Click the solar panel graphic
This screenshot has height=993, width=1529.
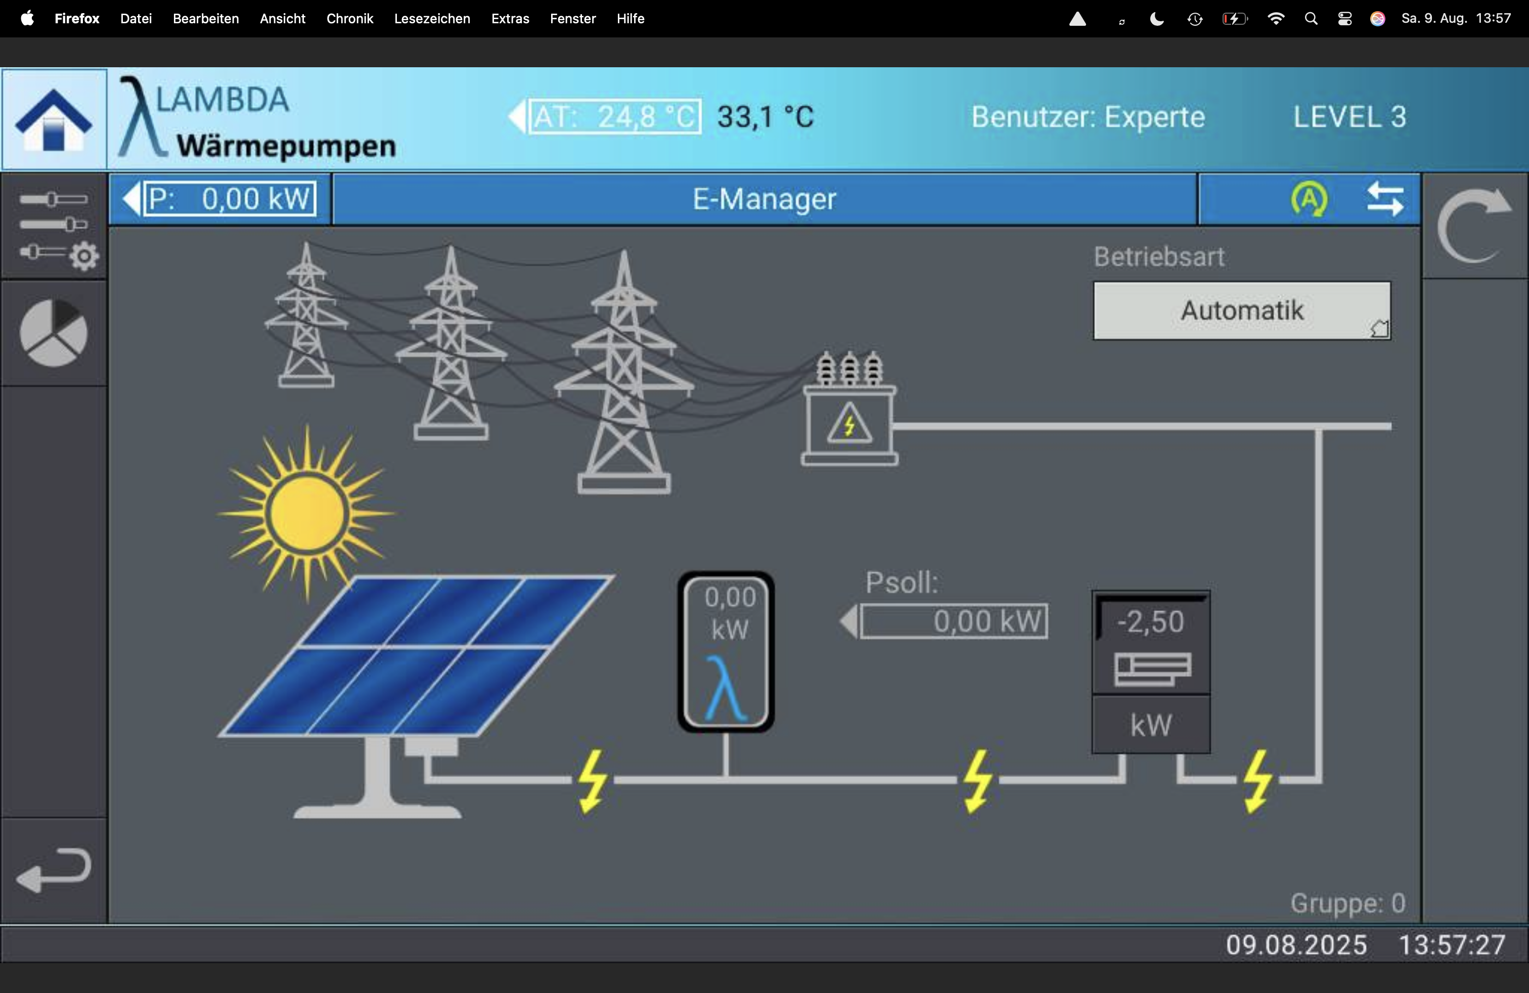pos(418,655)
